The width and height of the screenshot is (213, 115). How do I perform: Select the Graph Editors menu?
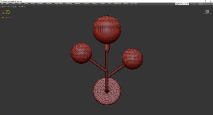58,4
